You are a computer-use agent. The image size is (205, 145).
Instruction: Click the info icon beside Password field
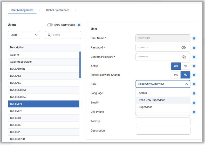tap(194, 48)
